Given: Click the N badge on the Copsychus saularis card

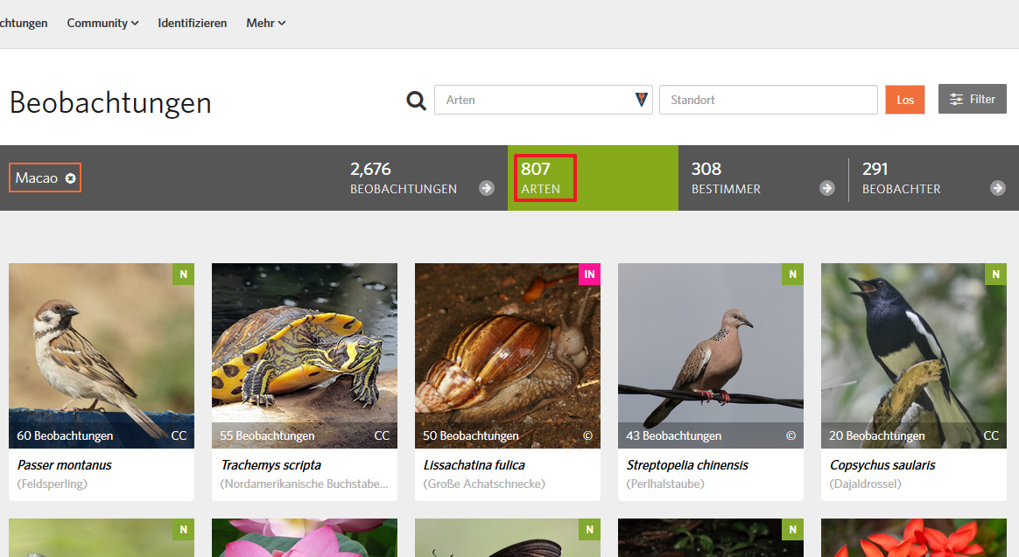Looking at the screenshot, I should (x=995, y=274).
